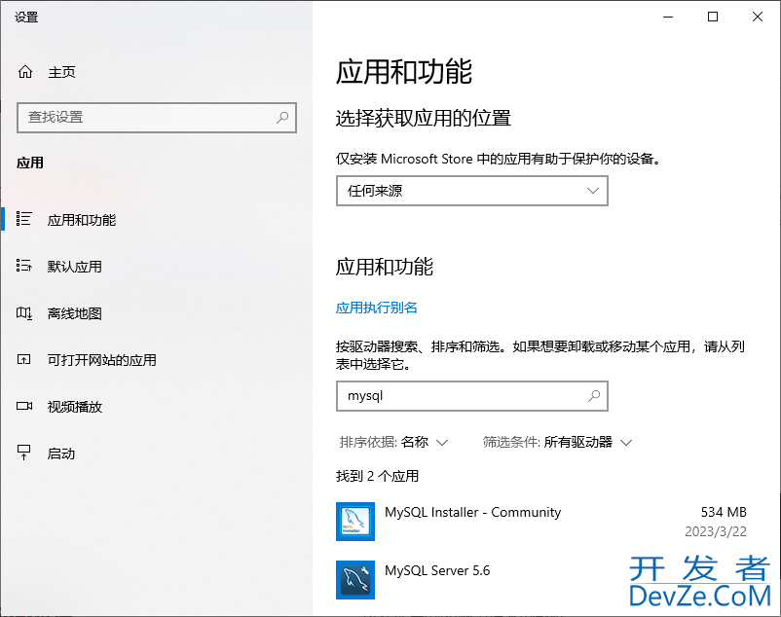The height and width of the screenshot is (617, 781).
Task: Click the 默认应用 sidebar icon
Action: coord(24,266)
